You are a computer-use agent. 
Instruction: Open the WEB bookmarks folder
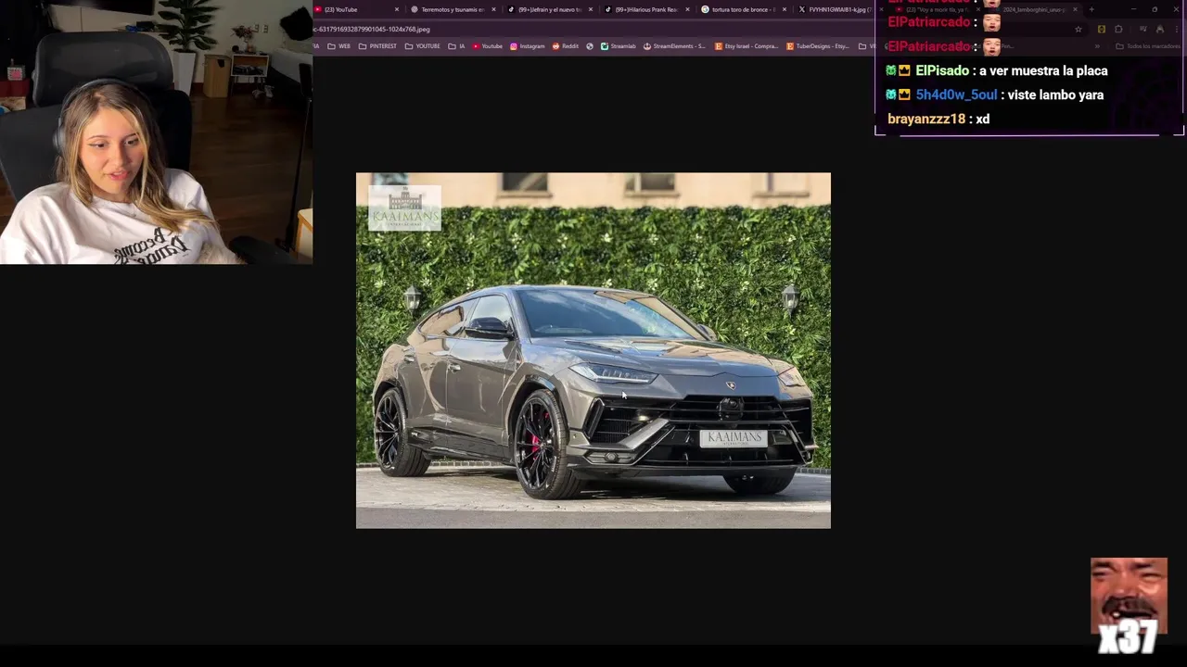point(338,46)
